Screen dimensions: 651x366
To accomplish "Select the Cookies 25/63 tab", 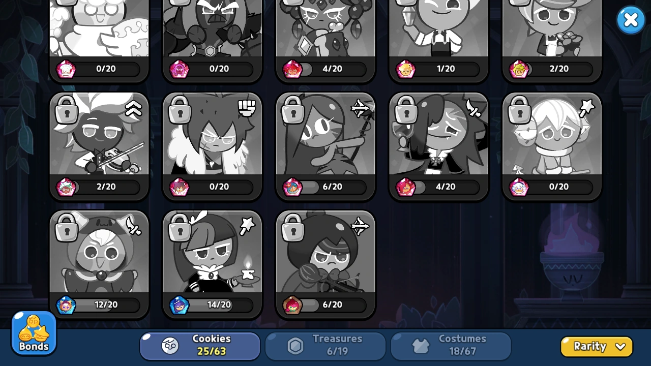I will 200,346.
